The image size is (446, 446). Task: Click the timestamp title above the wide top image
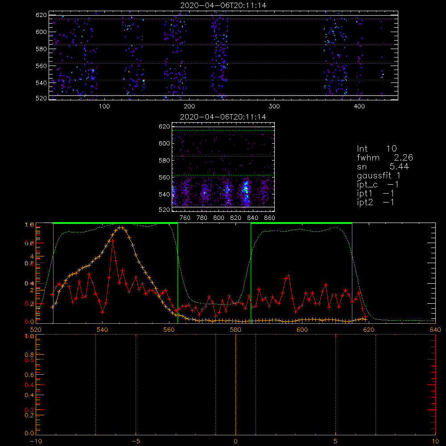(223, 5)
